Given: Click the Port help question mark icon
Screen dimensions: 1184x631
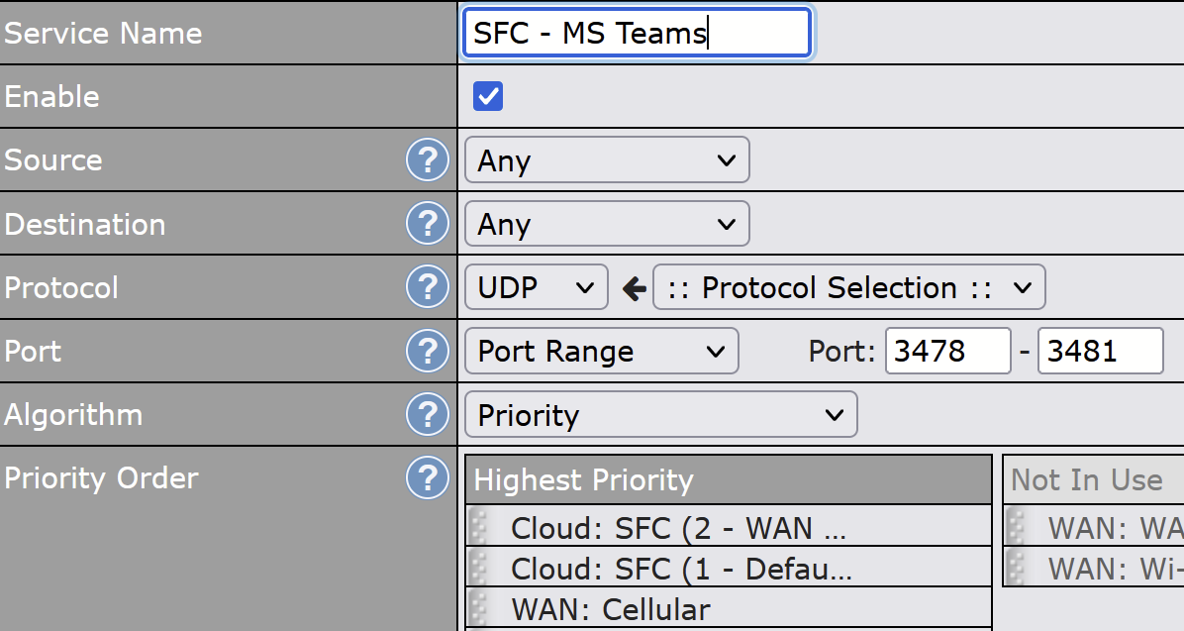Looking at the screenshot, I should point(428,351).
